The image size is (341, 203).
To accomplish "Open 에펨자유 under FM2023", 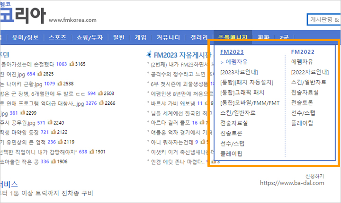I will coord(236,62).
